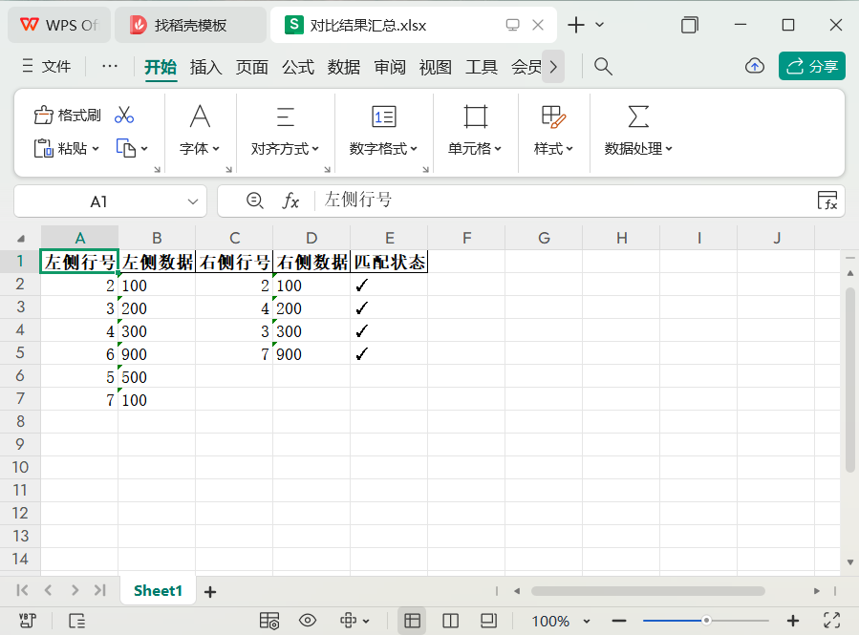The height and width of the screenshot is (635, 859).
Task: Go to the first sheet arrow
Action: (22, 590)
